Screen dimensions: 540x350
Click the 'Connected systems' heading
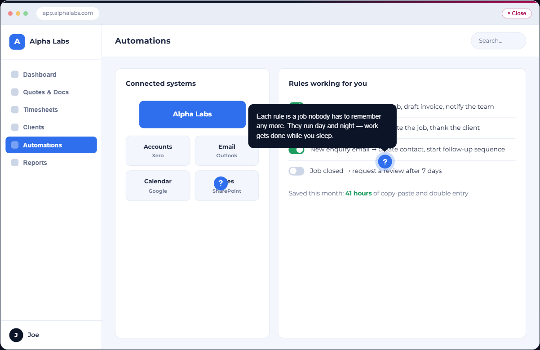coord(161,84)
